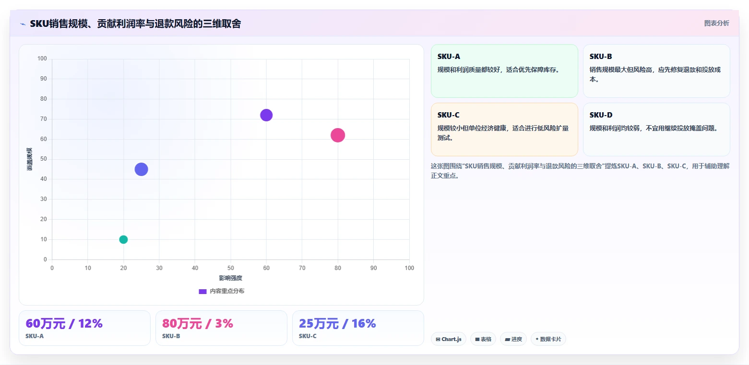Click x-axis tick label 50
749x365 pixels.
231,268
